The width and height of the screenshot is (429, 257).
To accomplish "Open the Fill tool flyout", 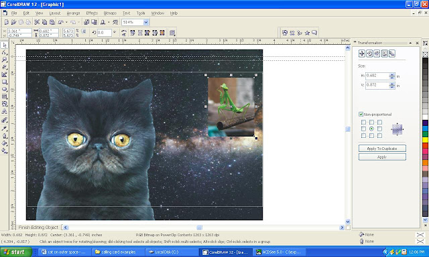I will coord(5,143).
